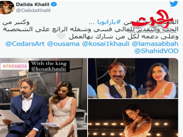Open Dalida Khalil's profile avatar
This screenshot has width=183, height=137.
tap(7, 7)
